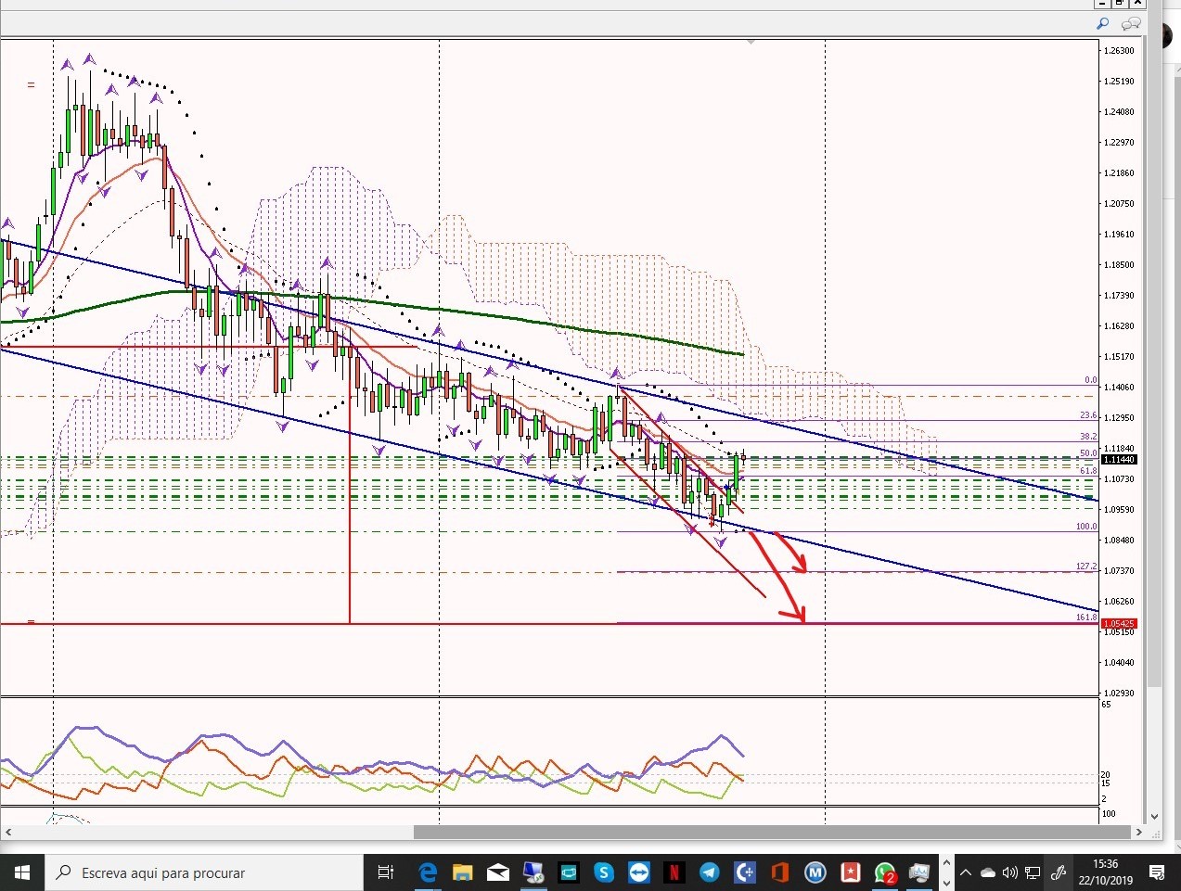Click the 1.02930 price axis label

pyautogui.click(x=1121, y=694)
